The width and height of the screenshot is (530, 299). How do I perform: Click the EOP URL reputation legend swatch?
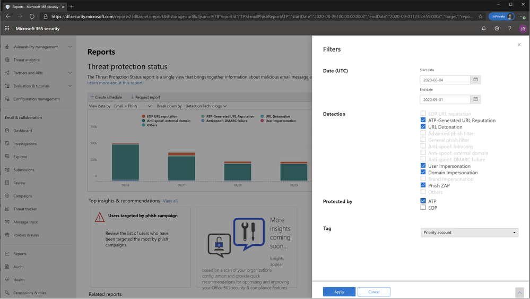144,116
